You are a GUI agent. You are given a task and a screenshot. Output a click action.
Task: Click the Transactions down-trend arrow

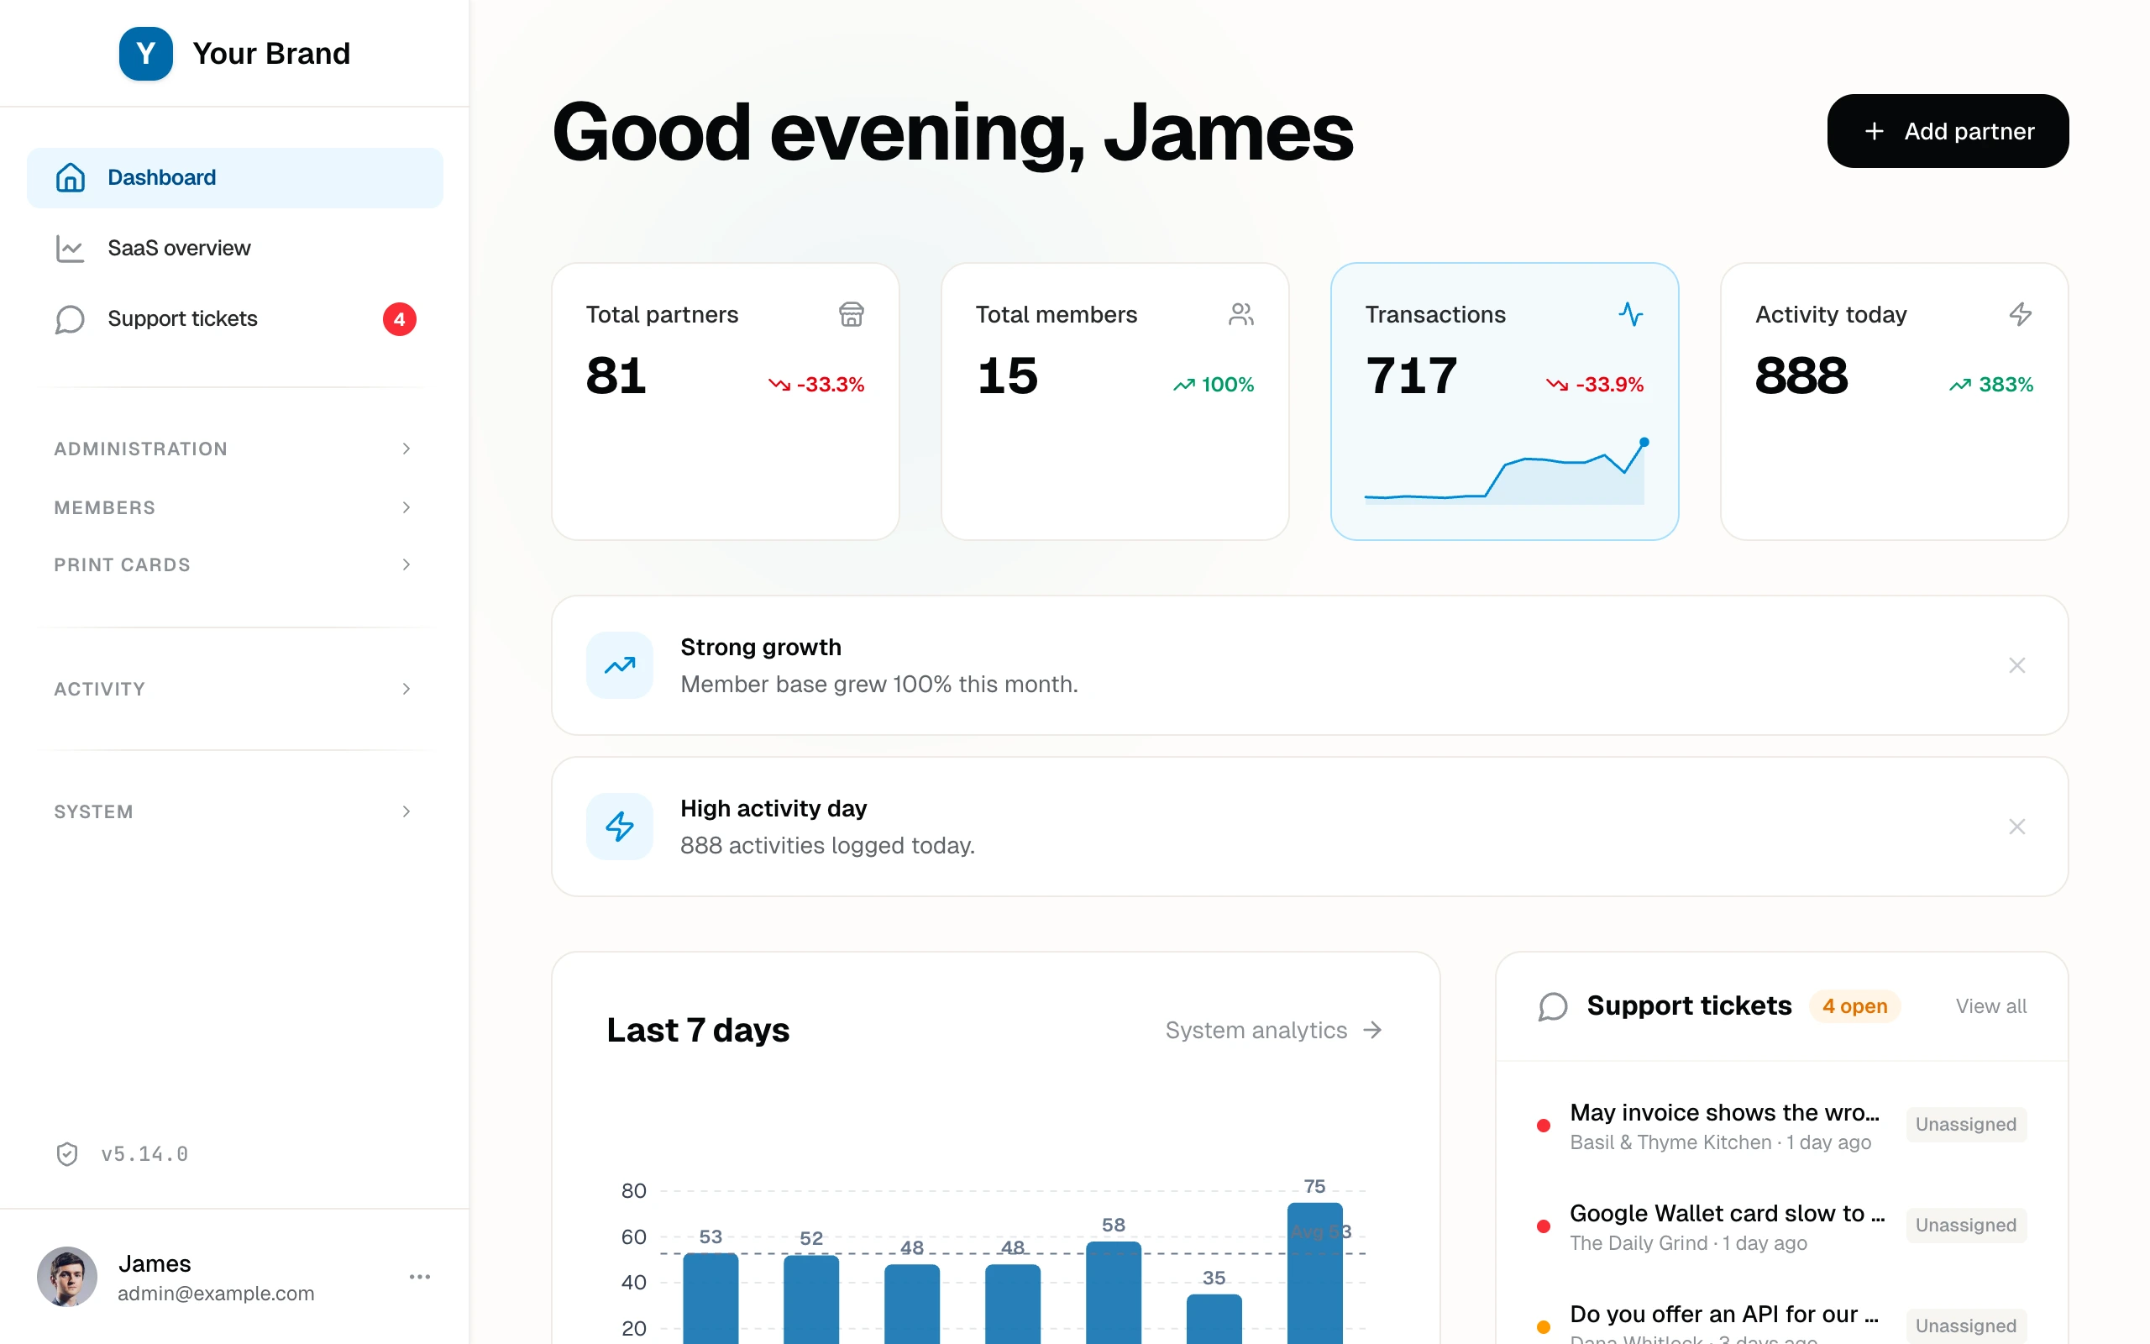click(1556, 385)
